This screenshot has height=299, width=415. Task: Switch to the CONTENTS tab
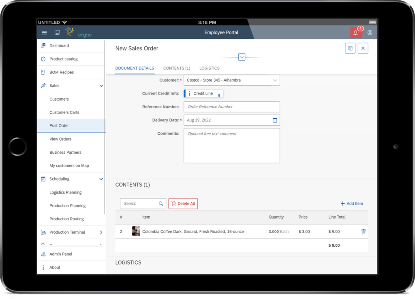click(x=177, y=68)
